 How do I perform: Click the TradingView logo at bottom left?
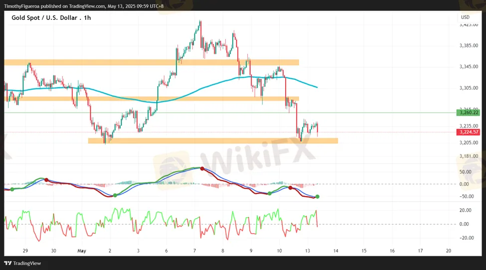tap(22, 263)
